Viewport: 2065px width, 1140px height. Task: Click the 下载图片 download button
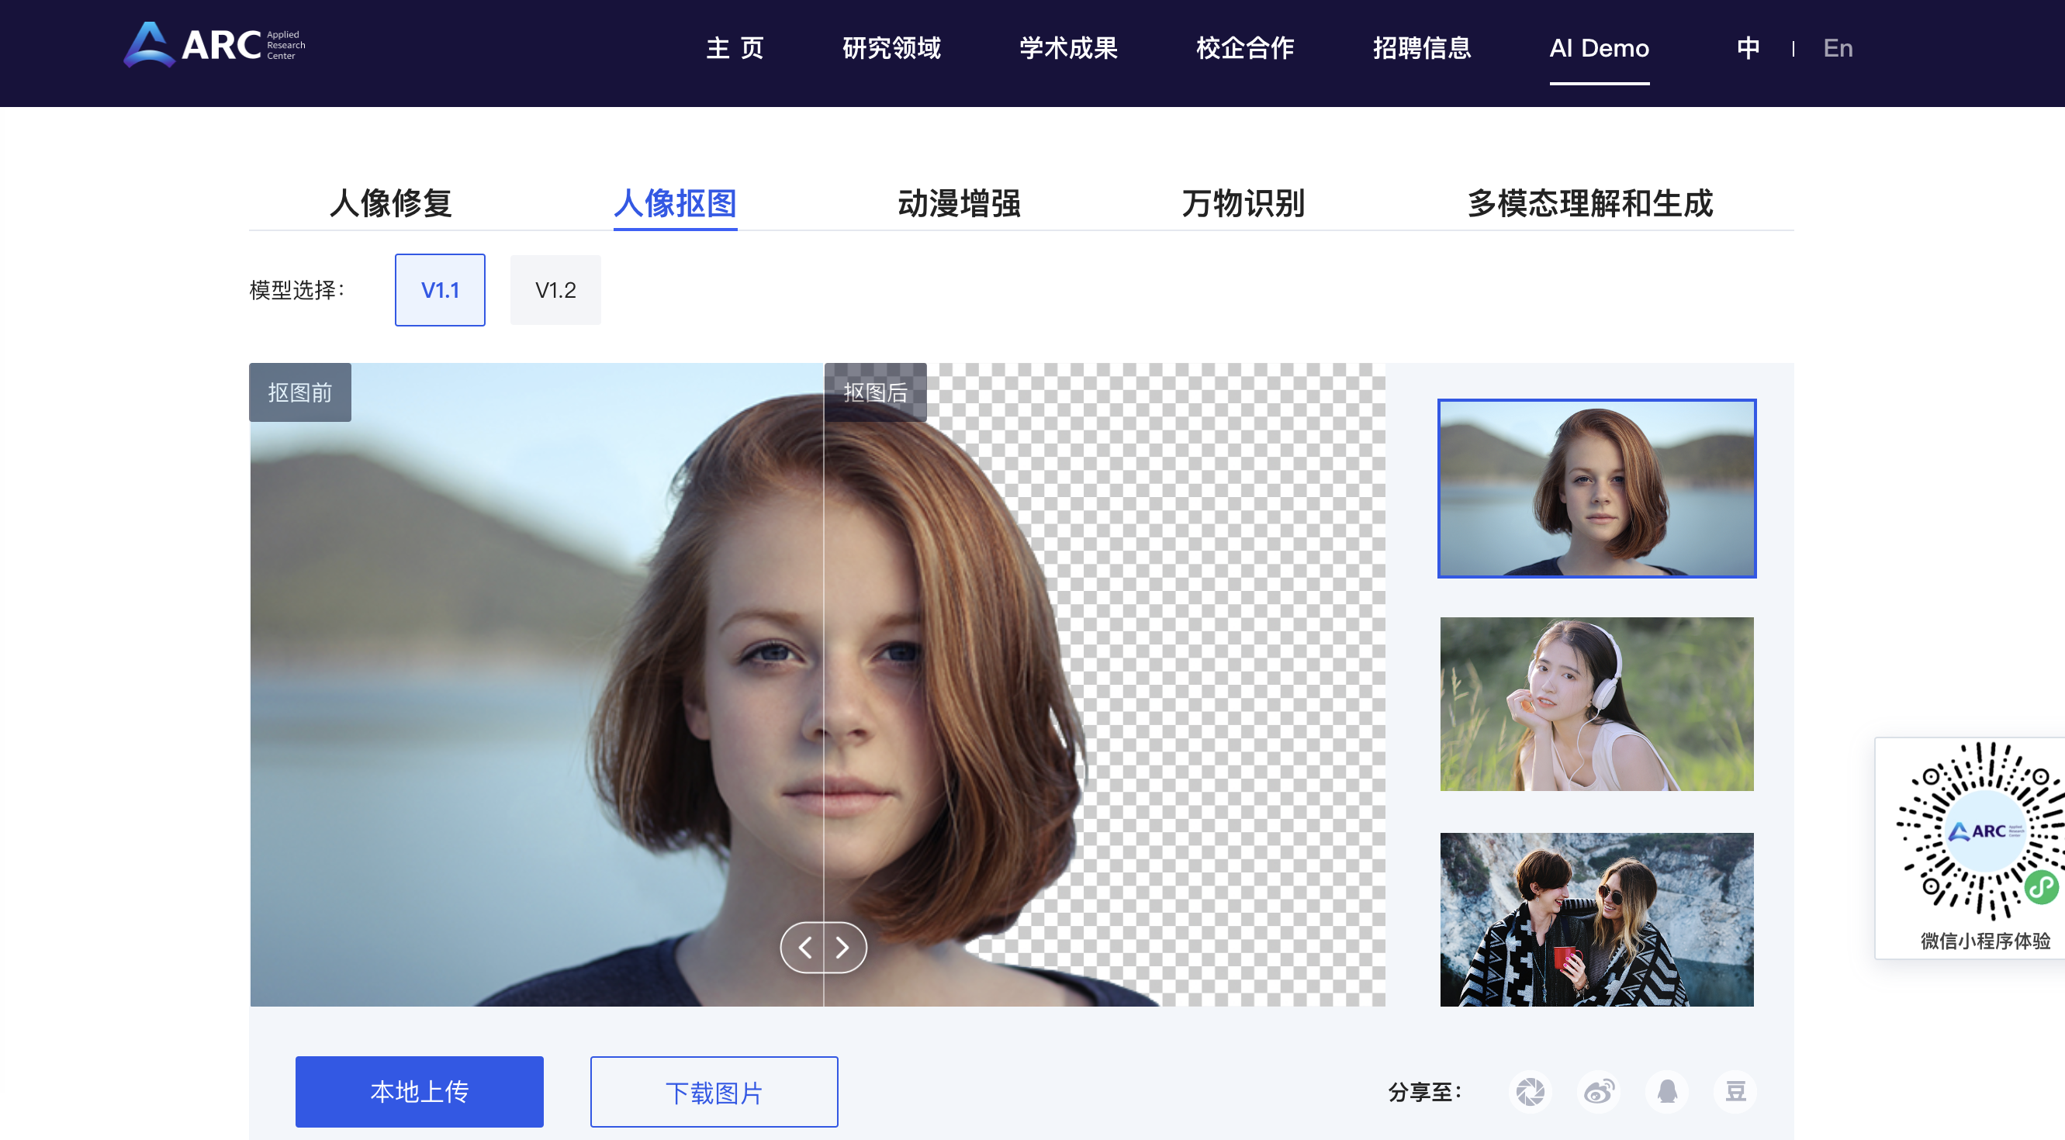(x=714, y=1091)
